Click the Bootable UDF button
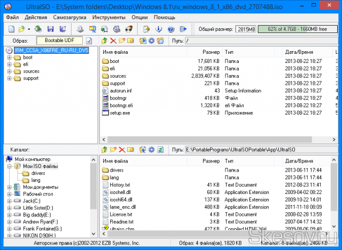The image size is (342, 250). 60,41
